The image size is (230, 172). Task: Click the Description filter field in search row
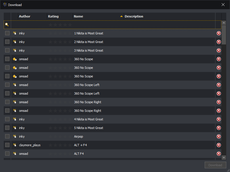pos(169,25)
